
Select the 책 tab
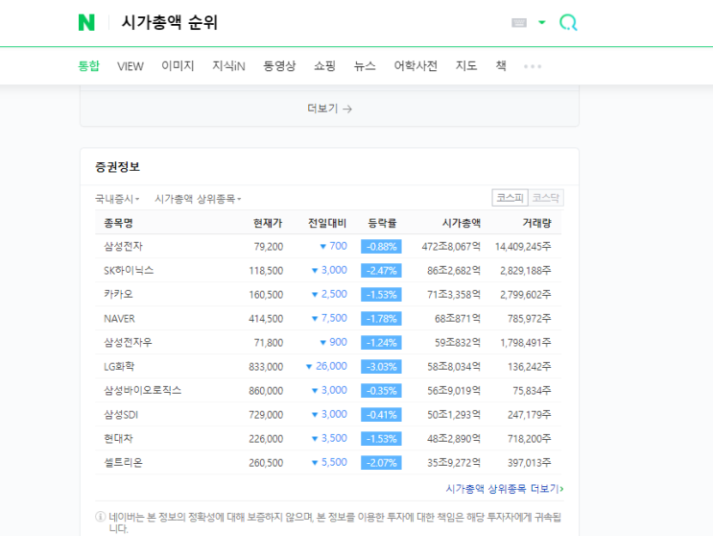(x=501, y=66)
